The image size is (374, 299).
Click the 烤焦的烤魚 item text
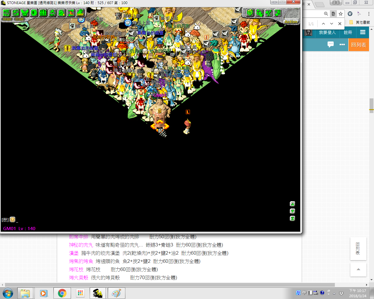(x=81, y=261)
